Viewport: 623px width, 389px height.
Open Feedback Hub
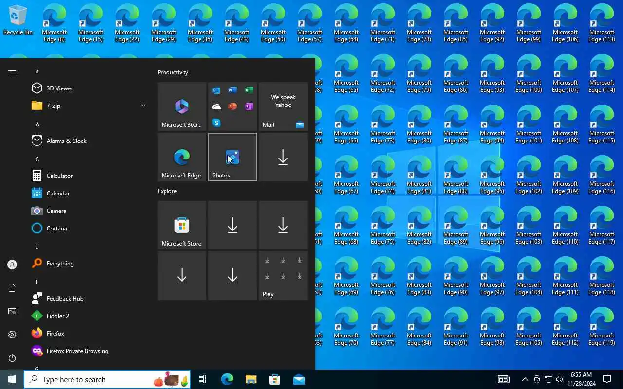coord(88,299)
